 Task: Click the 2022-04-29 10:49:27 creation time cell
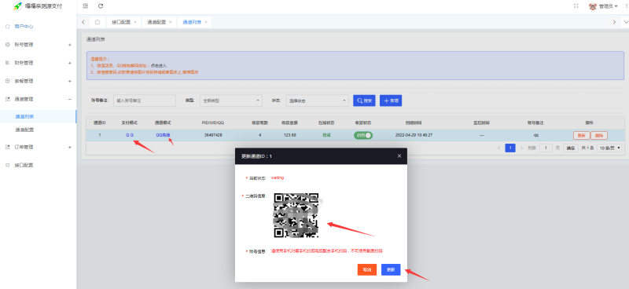click(414, 136)
